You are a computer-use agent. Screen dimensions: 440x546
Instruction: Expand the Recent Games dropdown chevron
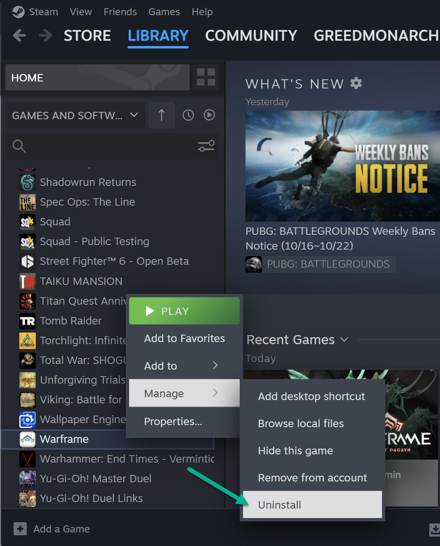344,340
